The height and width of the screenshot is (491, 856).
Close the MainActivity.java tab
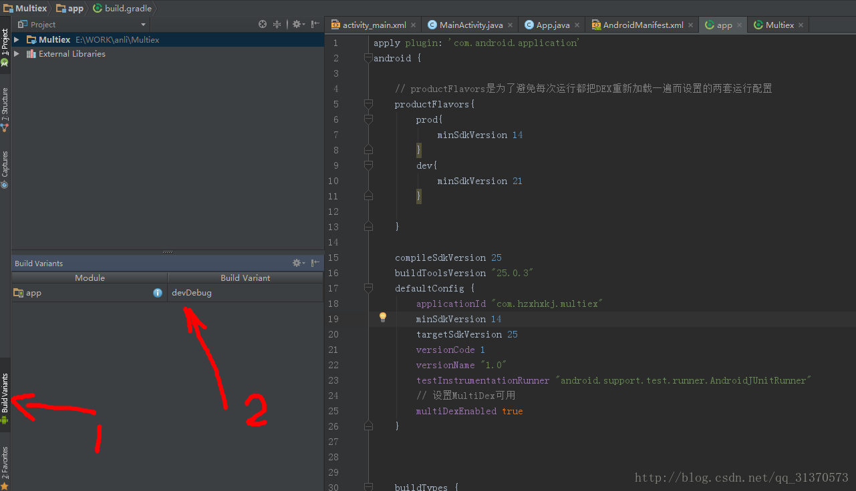tap(511, 25)
